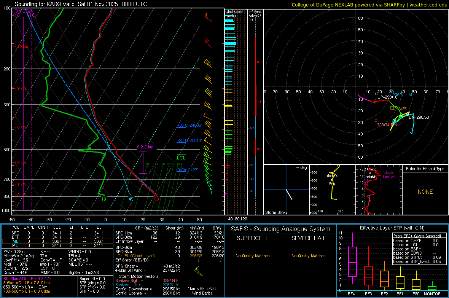Click the 700-500mb LR = 8.0 C/km

(x=27, y=291)
